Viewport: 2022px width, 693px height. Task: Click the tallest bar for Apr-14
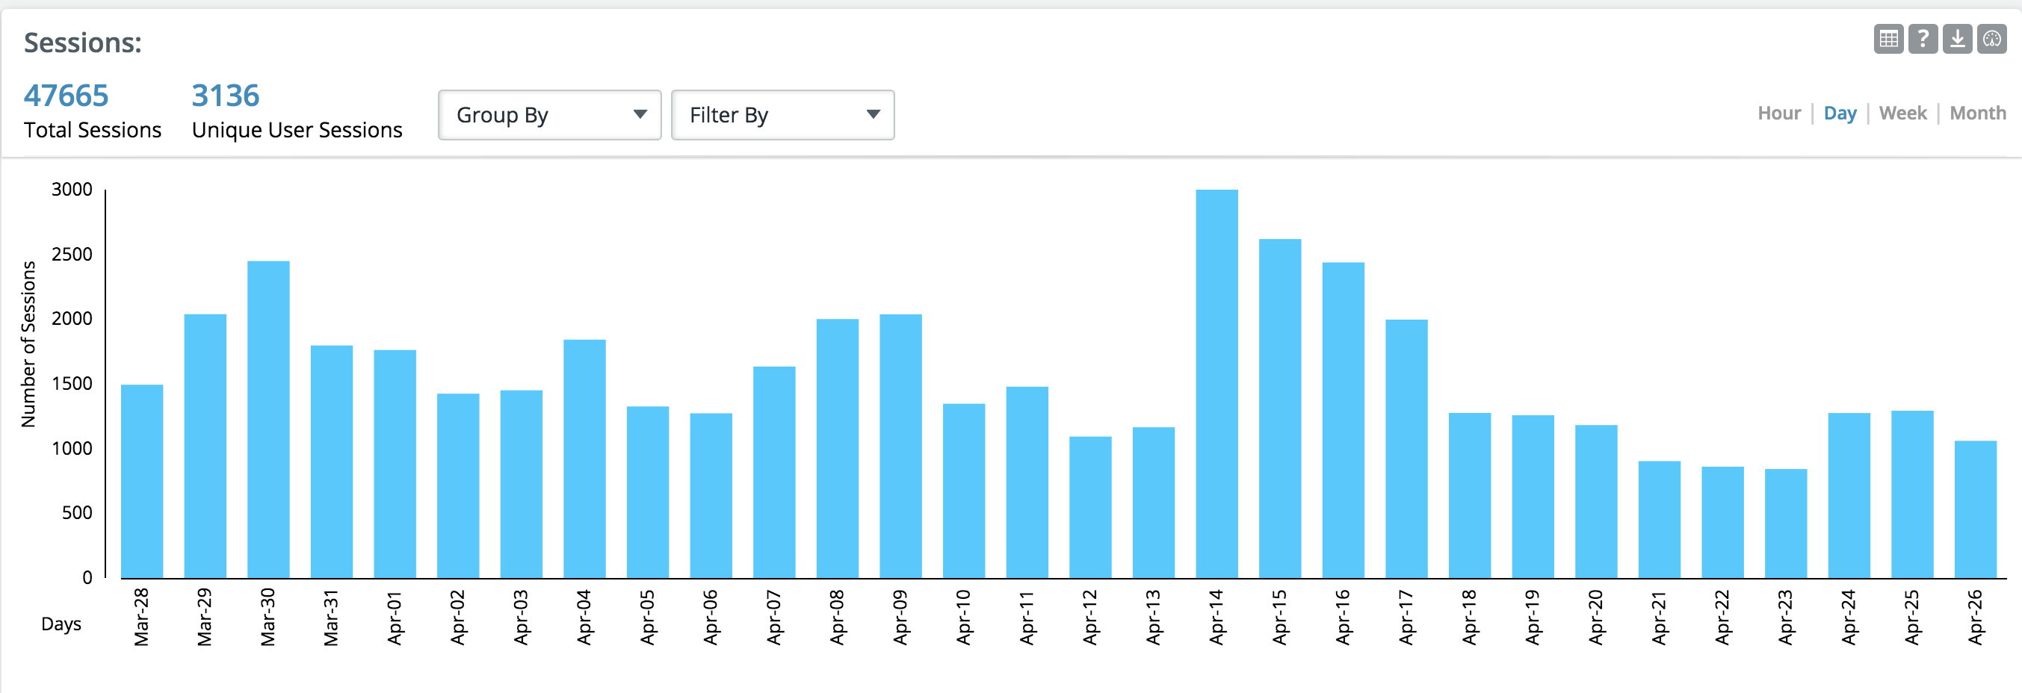[1216, 384]
